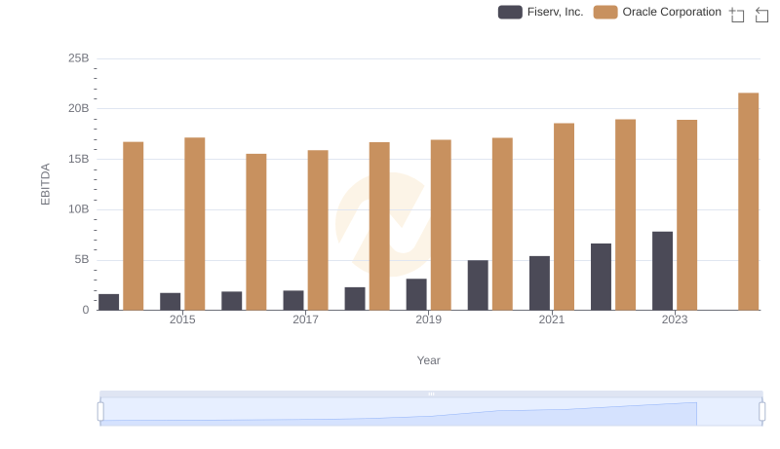Toggle Fiserv, Inc. series in legend

click(540, 12)
